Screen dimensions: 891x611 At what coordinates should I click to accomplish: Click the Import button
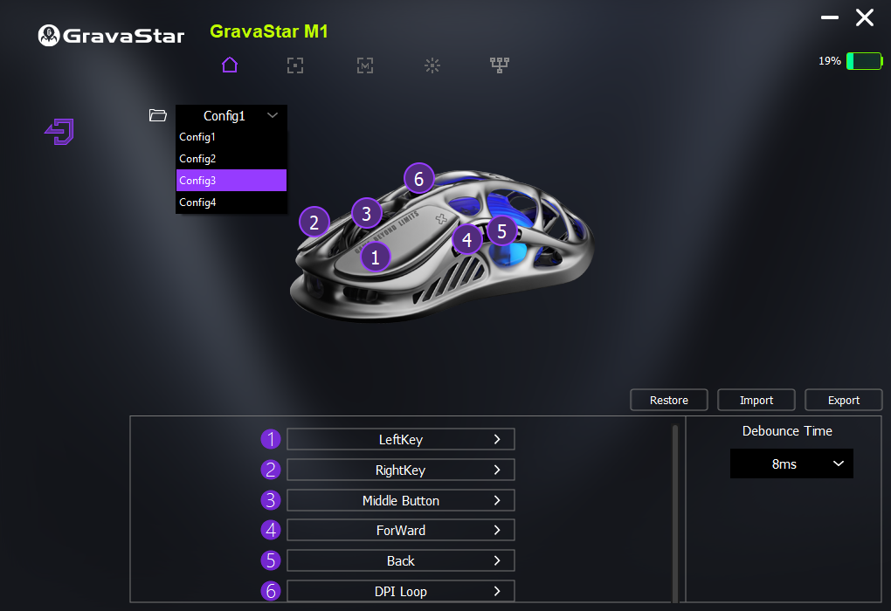(756, 400)
